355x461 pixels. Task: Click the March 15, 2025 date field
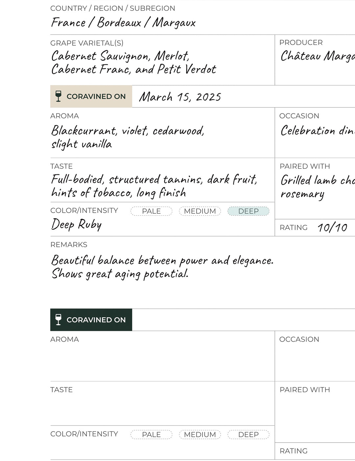[x=180, y=97]
